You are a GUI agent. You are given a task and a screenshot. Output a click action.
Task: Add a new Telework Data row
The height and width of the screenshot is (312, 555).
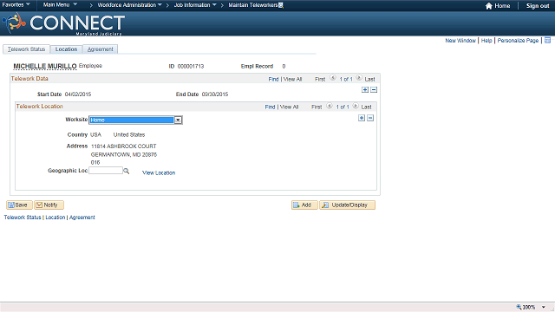click(365, 90)
